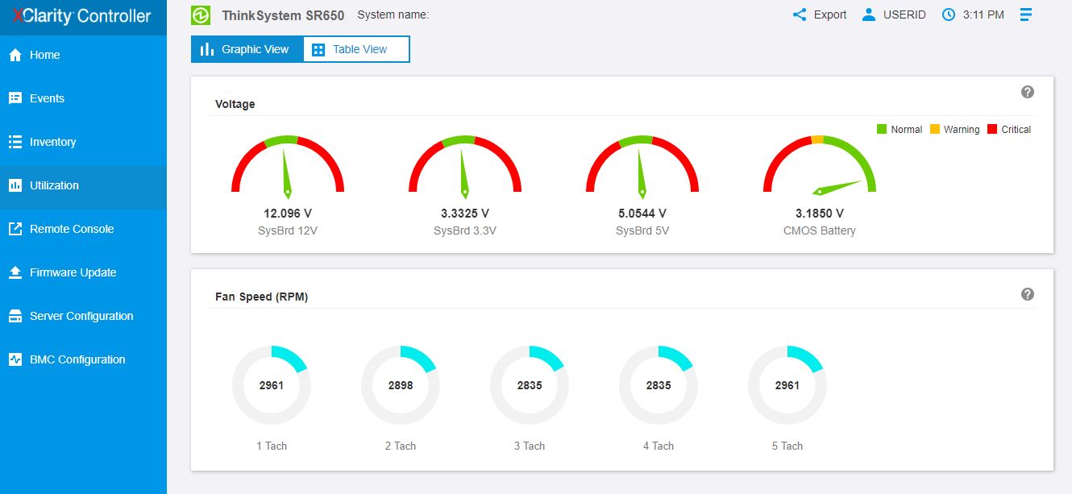Switch to Graphic View tab
Screen dimensions: 1072x494
point(247,49)
